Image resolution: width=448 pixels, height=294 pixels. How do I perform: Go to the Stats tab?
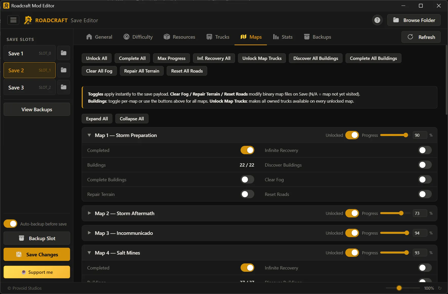283,37
